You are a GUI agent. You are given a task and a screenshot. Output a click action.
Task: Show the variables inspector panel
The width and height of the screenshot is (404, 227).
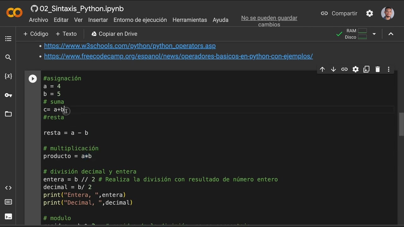click(x=8, y=76)
